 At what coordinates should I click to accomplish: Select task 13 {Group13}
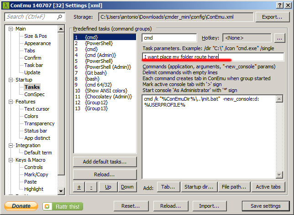pos(105,109)
